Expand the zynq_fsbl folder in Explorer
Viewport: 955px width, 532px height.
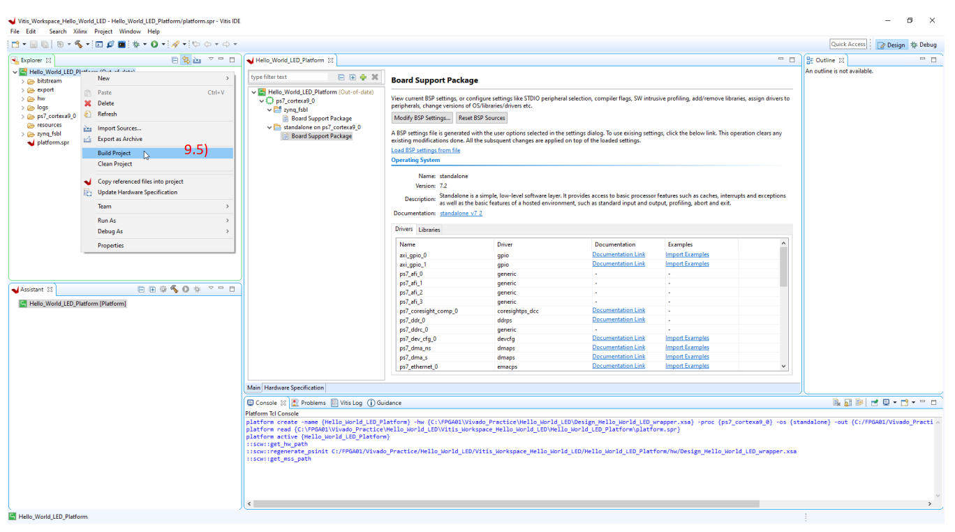[23, 133]
